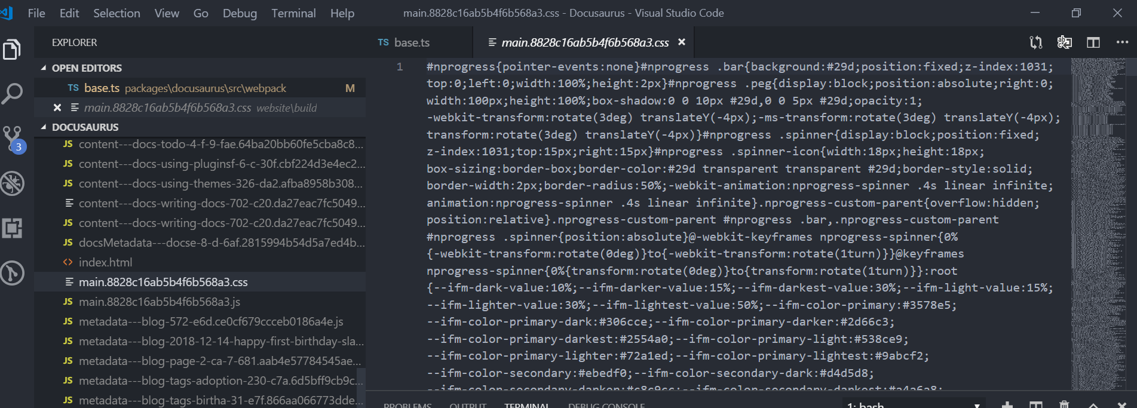Open the Go menu
Image resolution: width=1137 pixels, height=408 pixels.
[x=201, y=13]
